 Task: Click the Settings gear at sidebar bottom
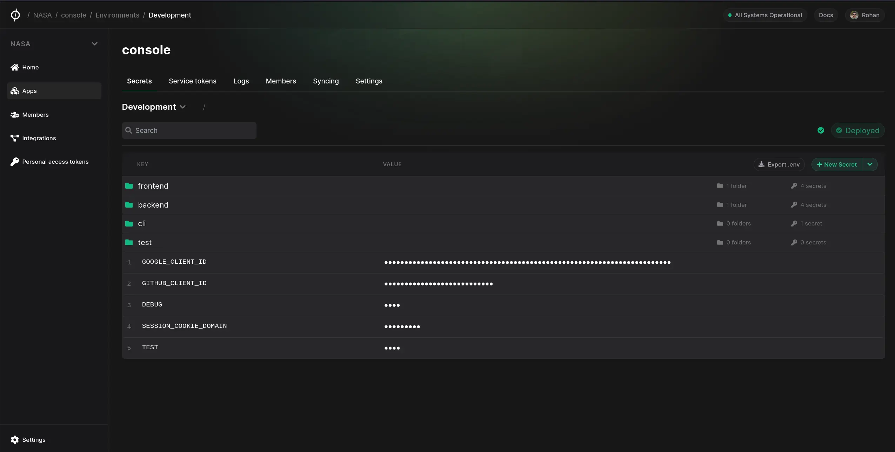(14, 440)
